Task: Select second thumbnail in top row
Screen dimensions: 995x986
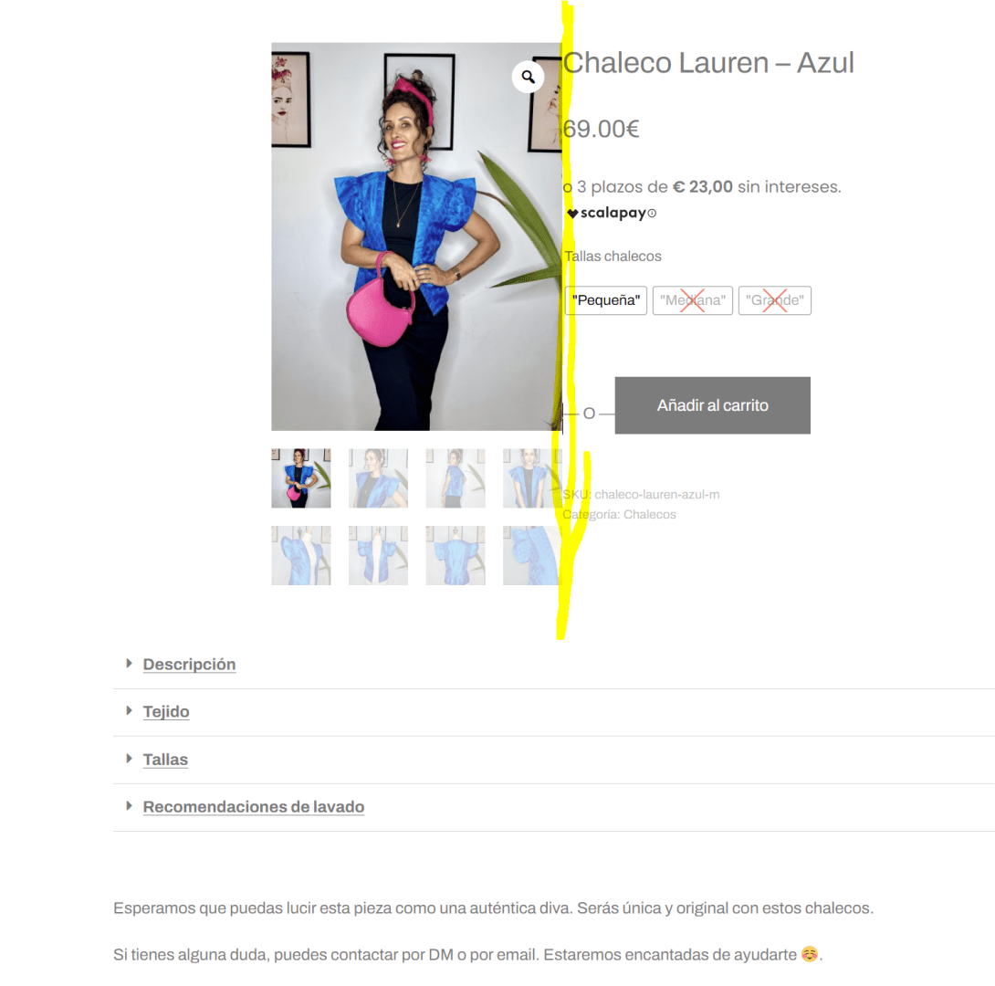Action: (378, 478)
